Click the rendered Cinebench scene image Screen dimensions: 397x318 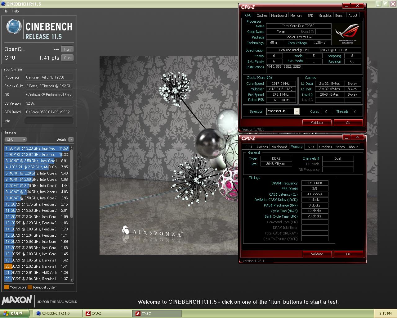(x=238, y=155)
